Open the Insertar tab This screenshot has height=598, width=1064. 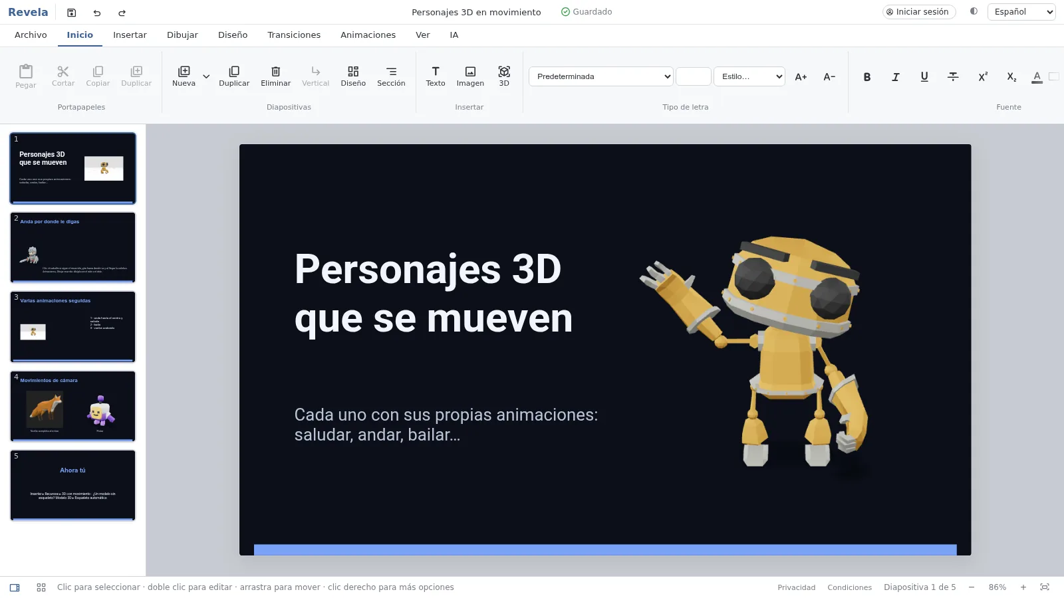[x=130, y=35]
